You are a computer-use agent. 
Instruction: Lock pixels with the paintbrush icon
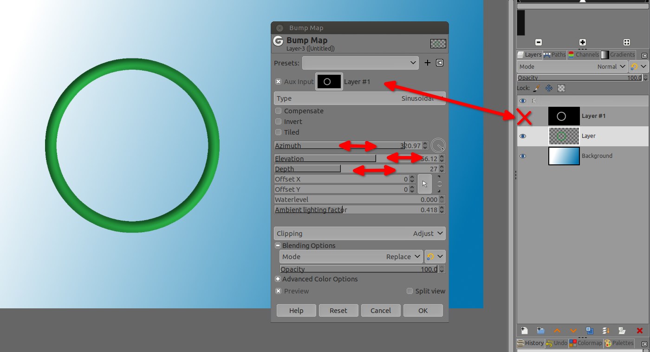(536, 88)
